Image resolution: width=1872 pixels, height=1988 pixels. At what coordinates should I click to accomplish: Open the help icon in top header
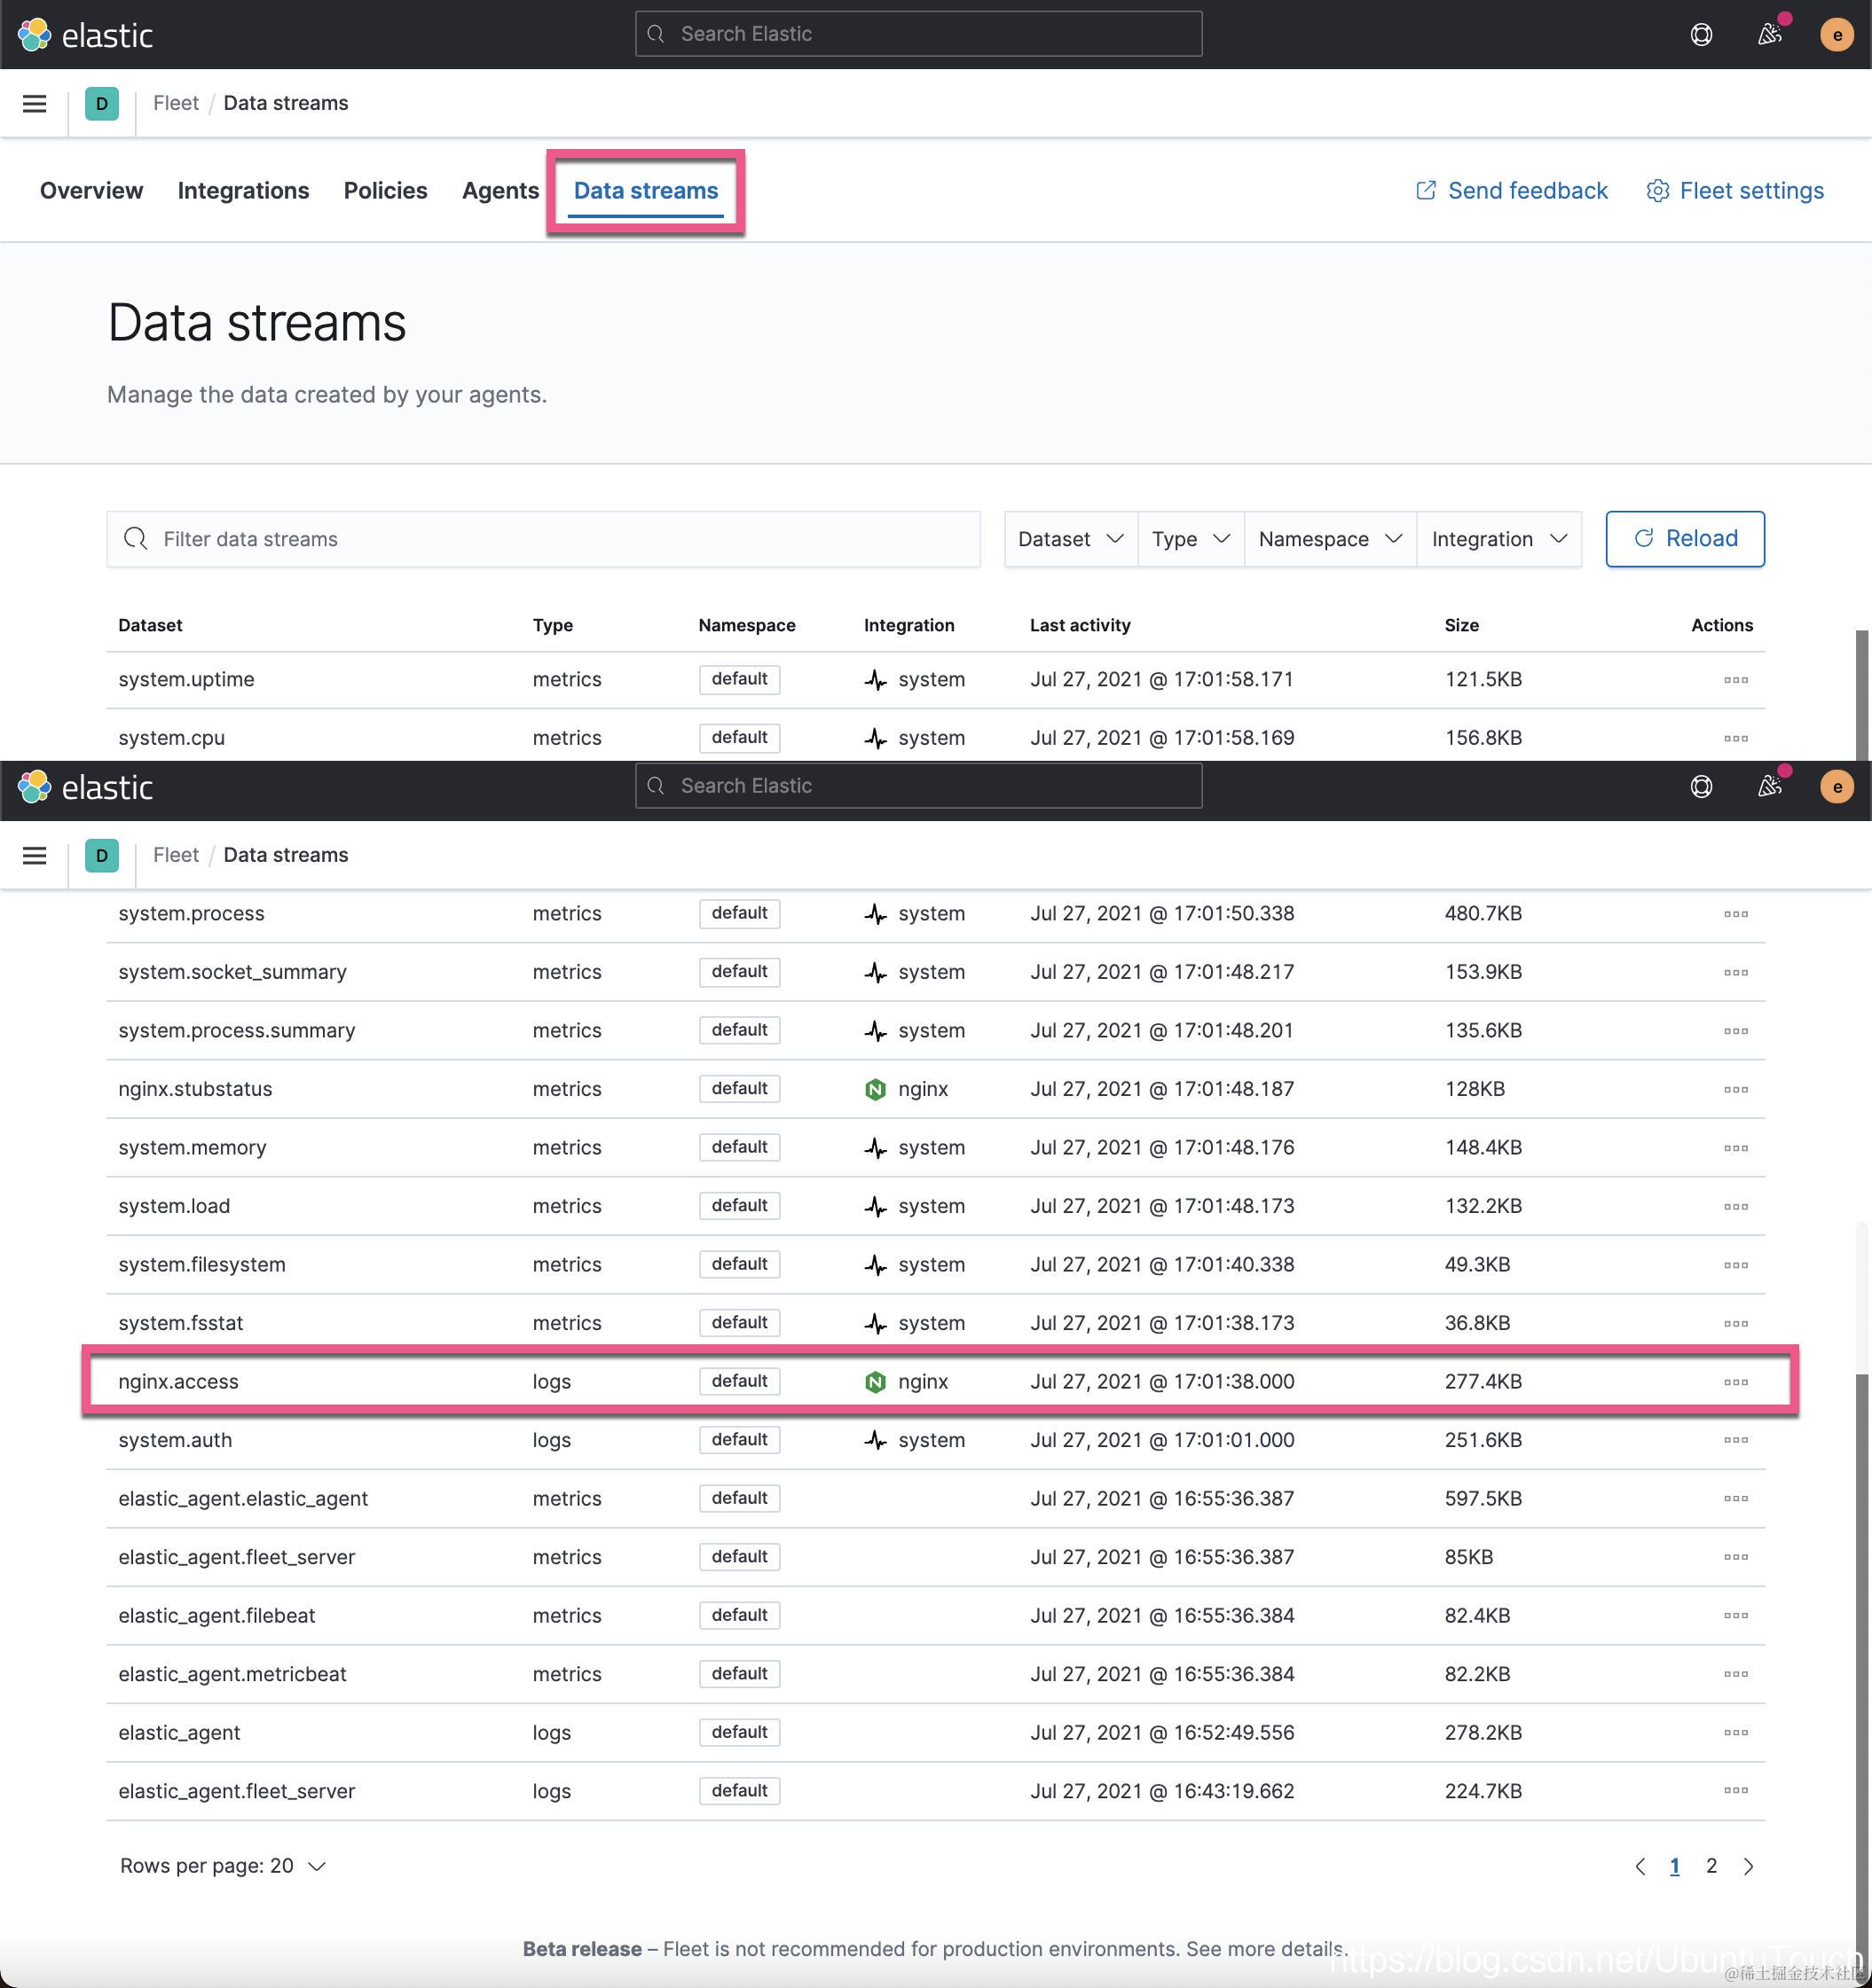point(1701,35)
